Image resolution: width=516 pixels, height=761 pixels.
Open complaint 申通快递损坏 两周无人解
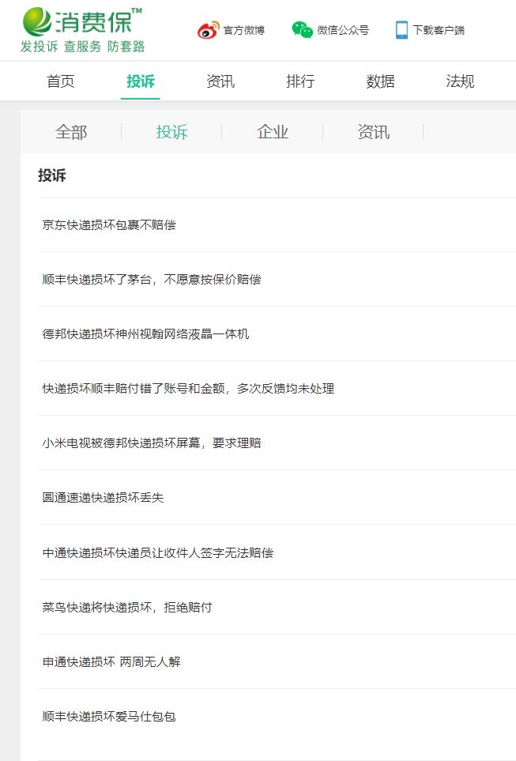click(111, 661)
